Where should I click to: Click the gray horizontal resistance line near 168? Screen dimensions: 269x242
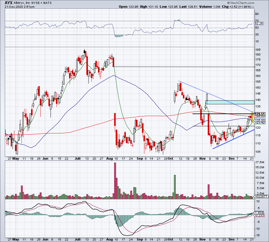click(x=184, y=67)
